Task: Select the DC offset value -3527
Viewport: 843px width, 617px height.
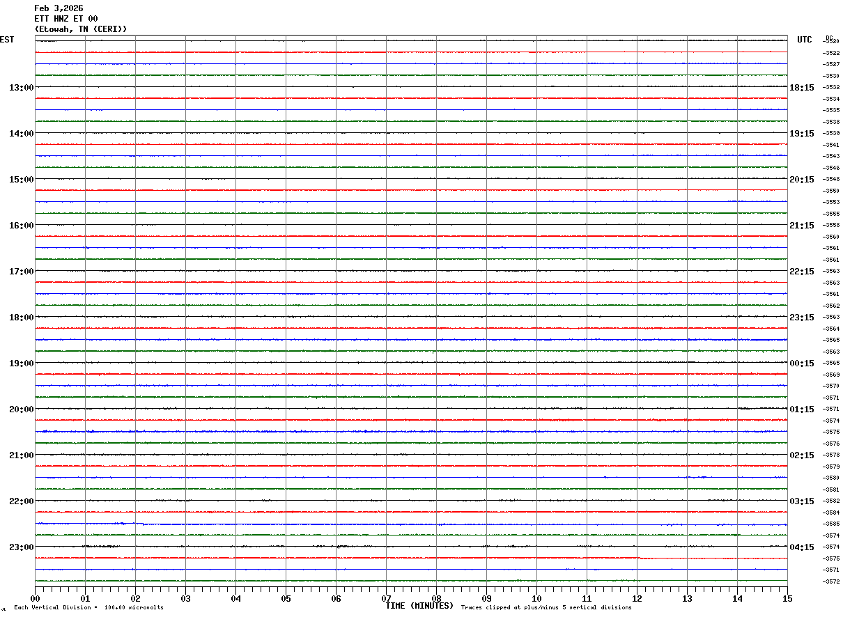Action: [831, 64]
